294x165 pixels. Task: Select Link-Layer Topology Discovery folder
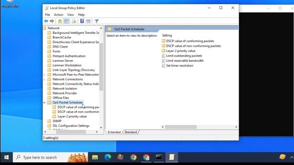coord(73,70)
